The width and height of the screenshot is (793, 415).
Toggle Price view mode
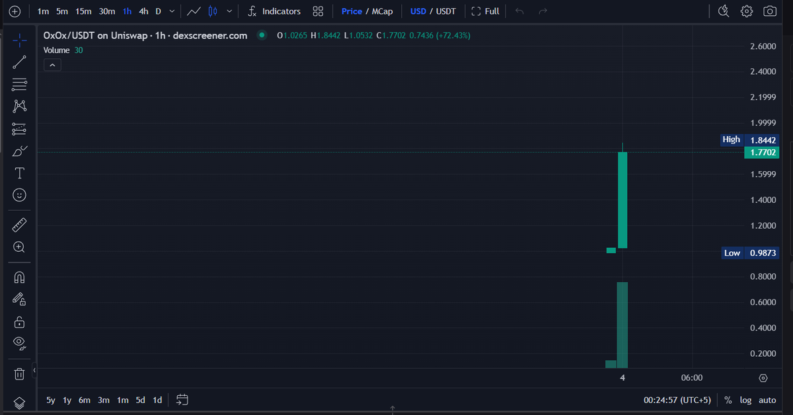[x=352, y=11]
